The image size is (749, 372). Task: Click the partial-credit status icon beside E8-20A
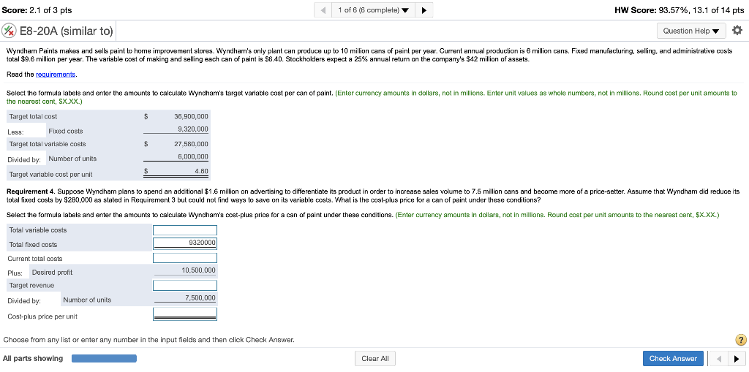pyautogui.click(x=9, y=31)
